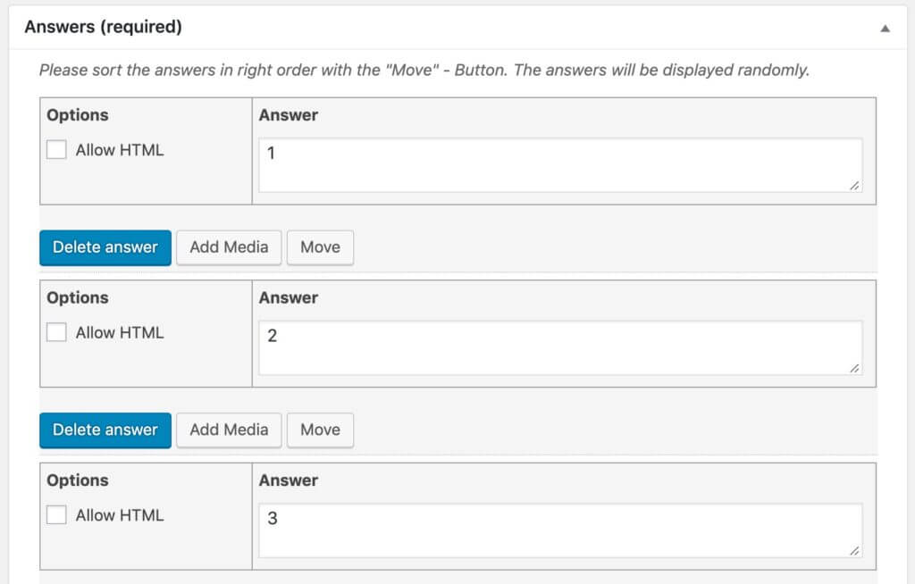The image size is (915, 584).
Task: Click resize handle of answer 1 textarea
Action: [855, 186]
